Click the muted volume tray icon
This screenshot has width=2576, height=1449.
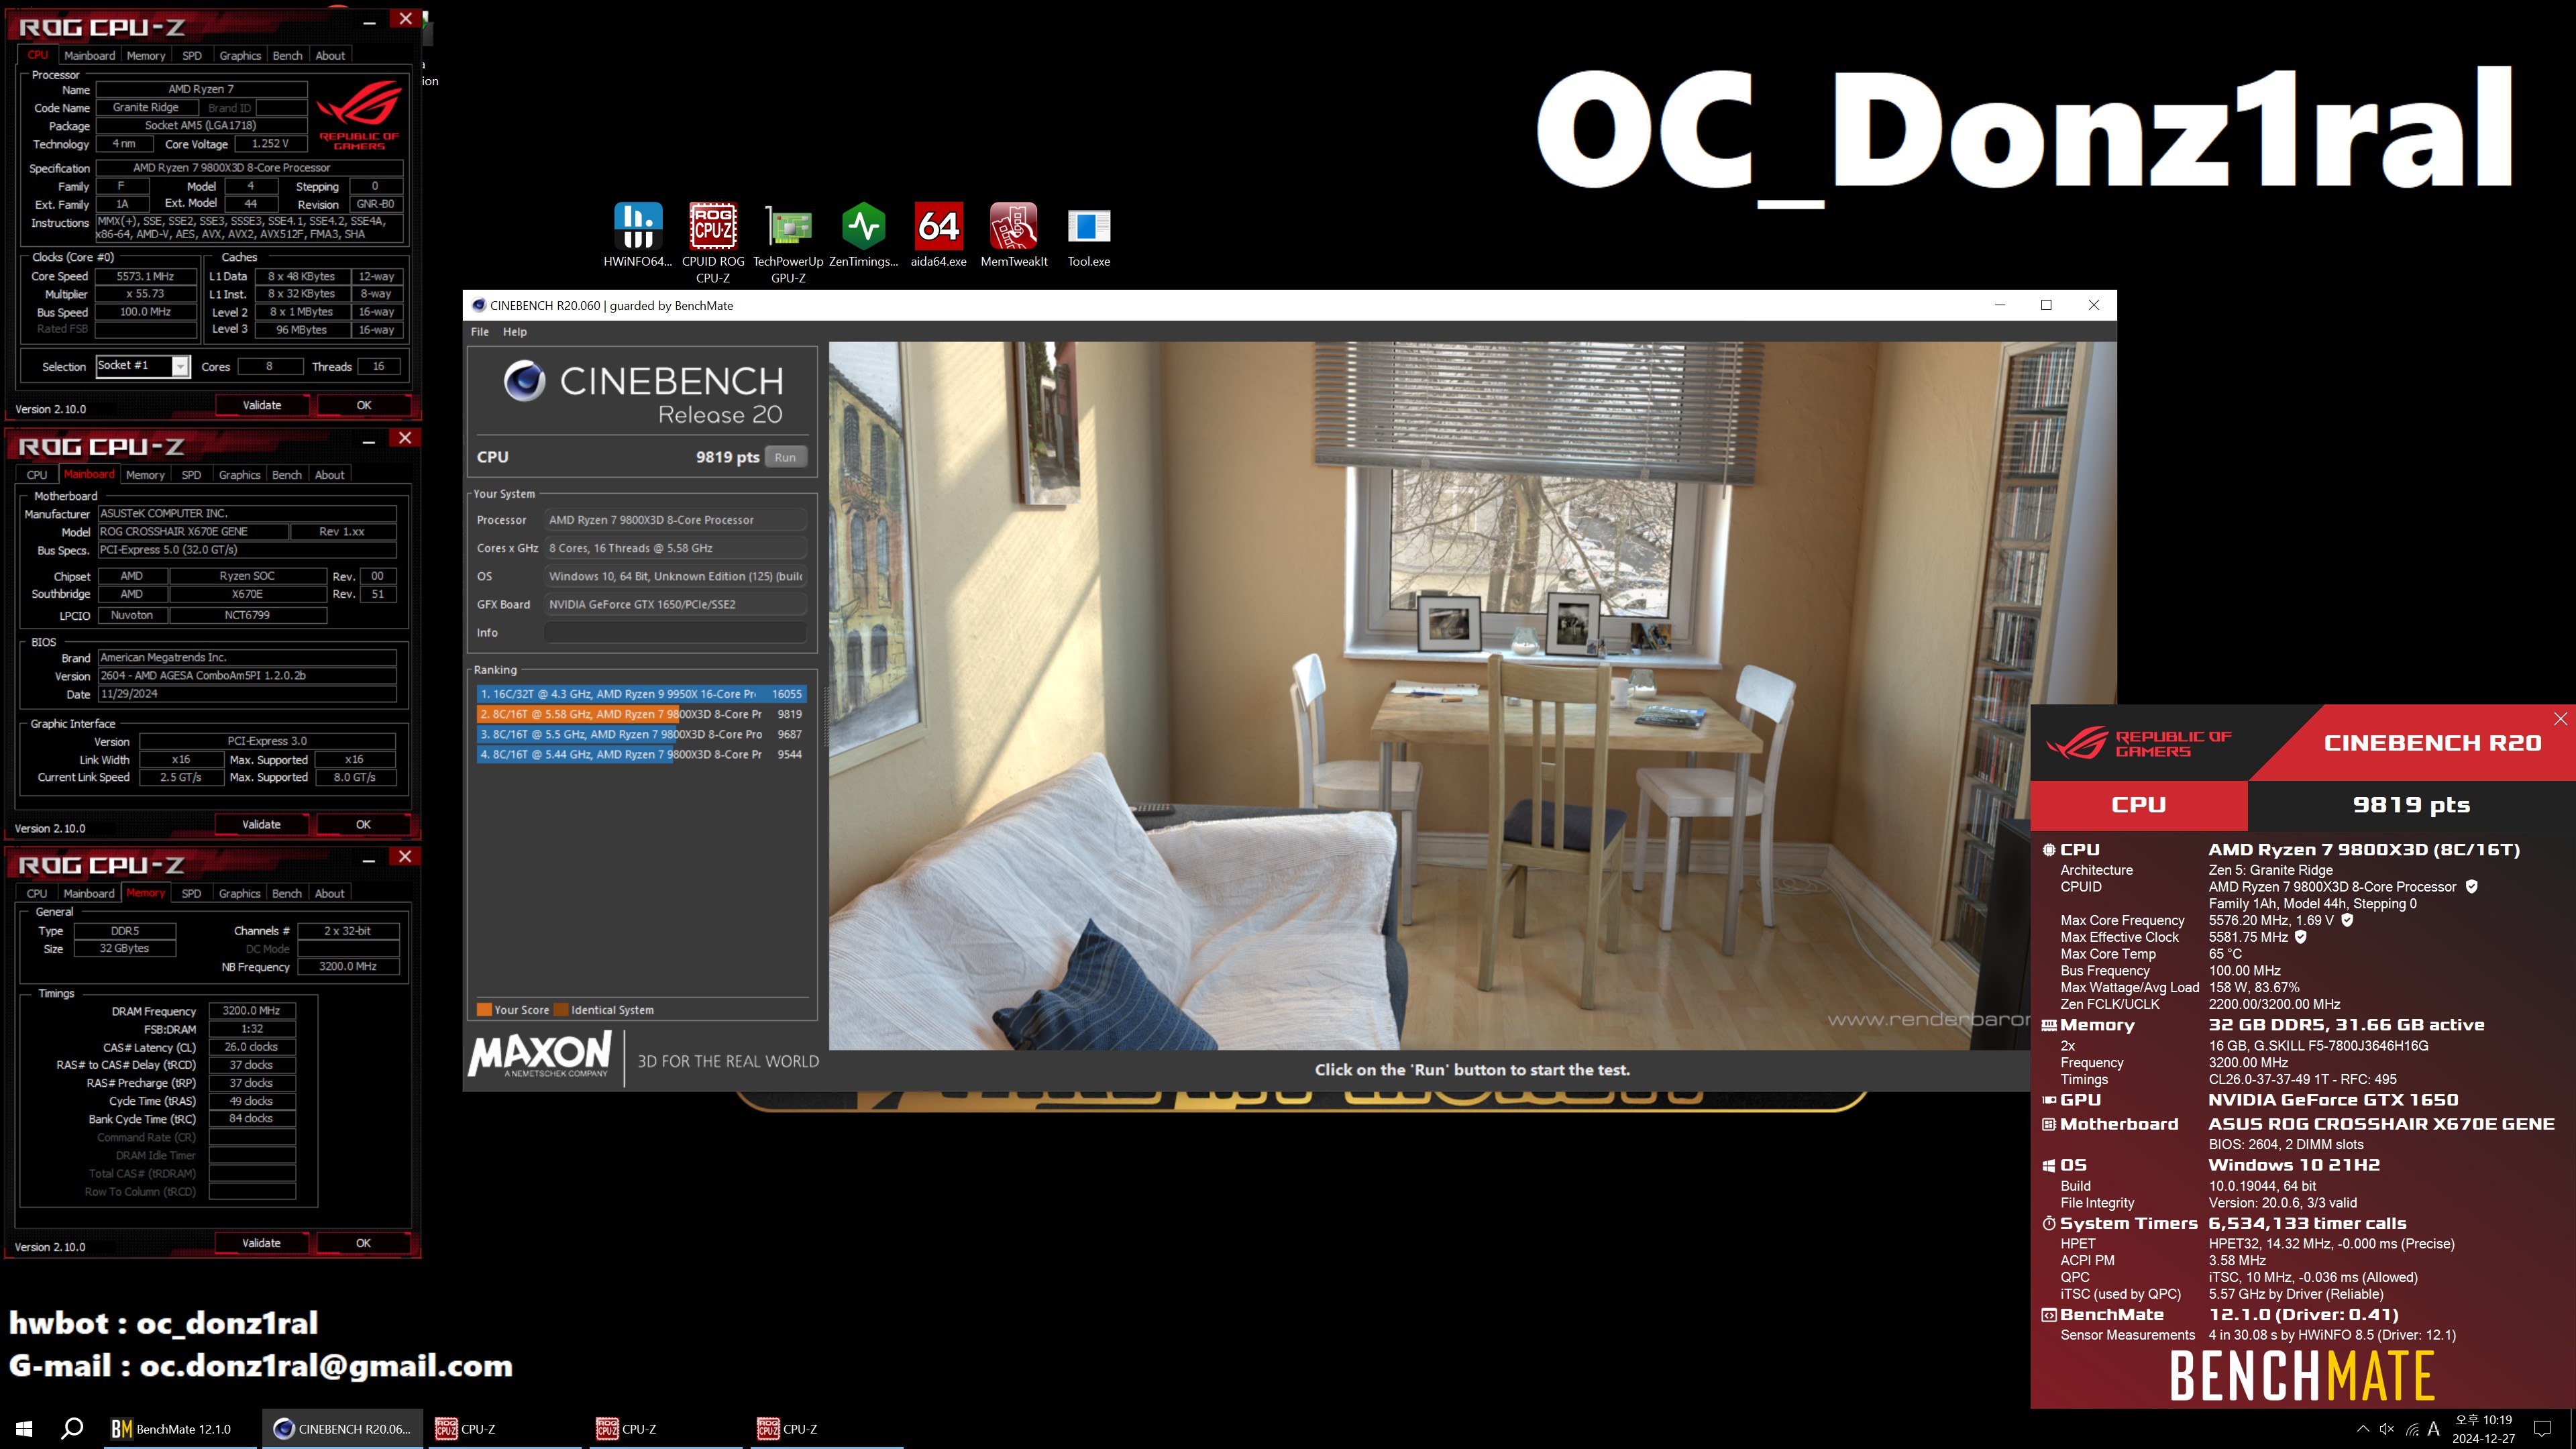pyautogui.click(x=2387, y=1429)
